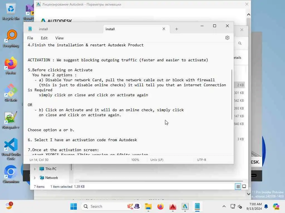Open Everything desktop shortcut
Image resolution: width=285 pixels, height=213 pixels.
(x=11, y=39)
